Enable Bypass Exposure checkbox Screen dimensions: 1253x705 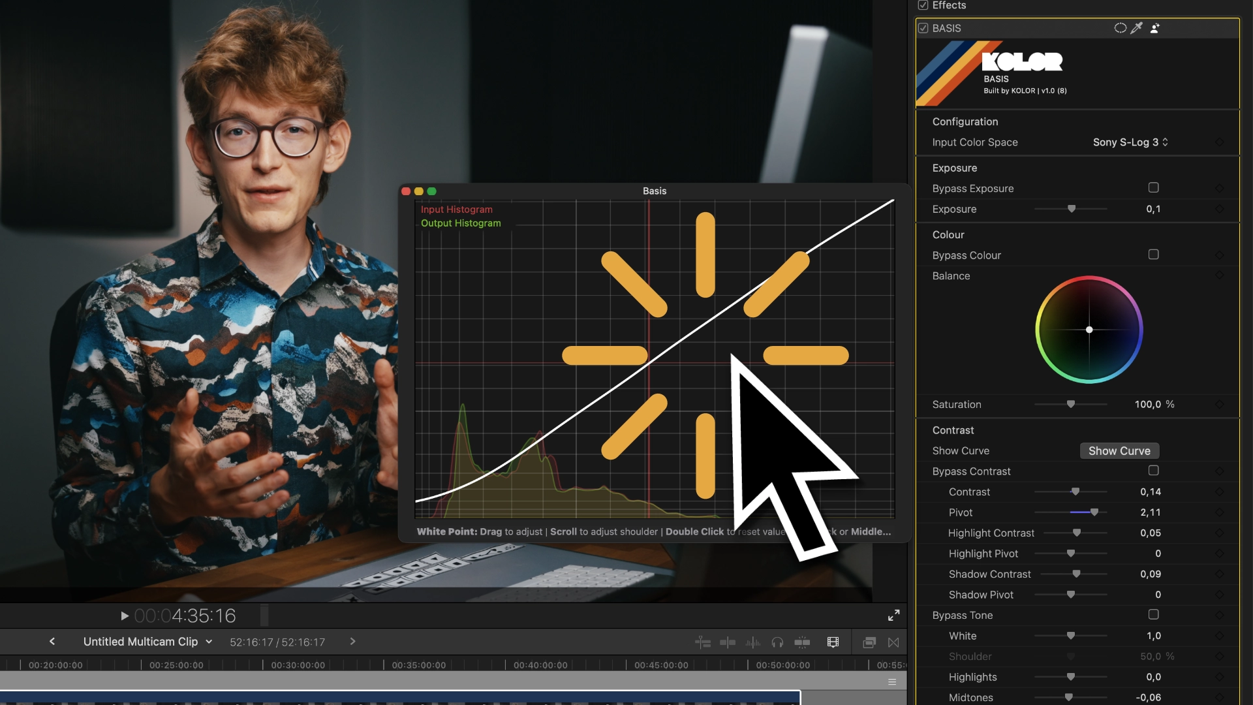pyautogui.click(x=1153, y=188)
